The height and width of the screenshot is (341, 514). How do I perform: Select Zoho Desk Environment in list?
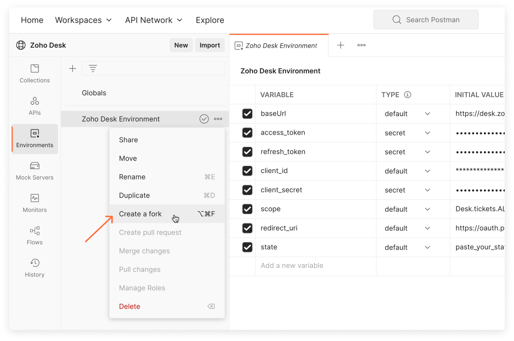[x=145, y=119]
